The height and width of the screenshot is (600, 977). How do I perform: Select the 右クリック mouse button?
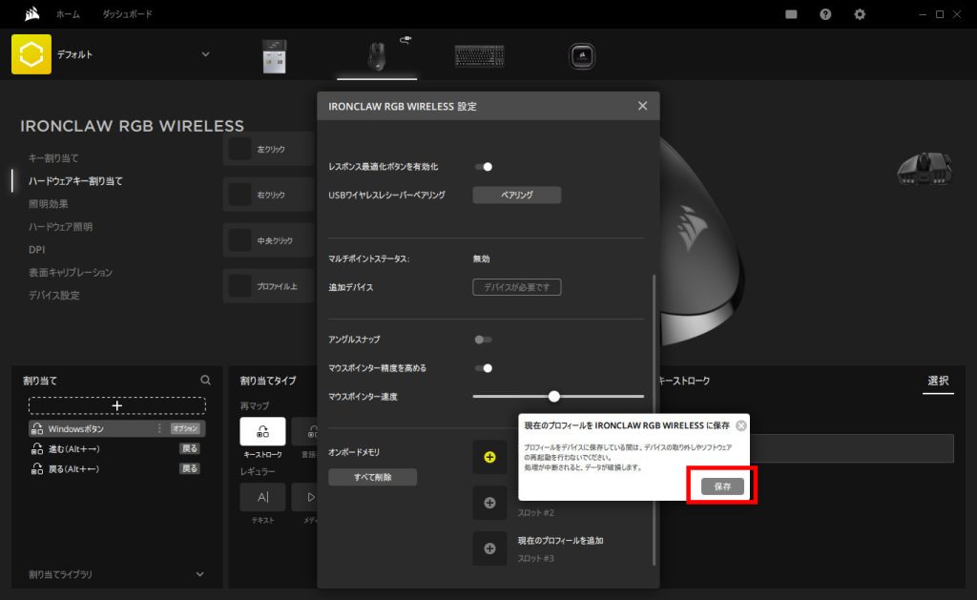pos(270,195)
